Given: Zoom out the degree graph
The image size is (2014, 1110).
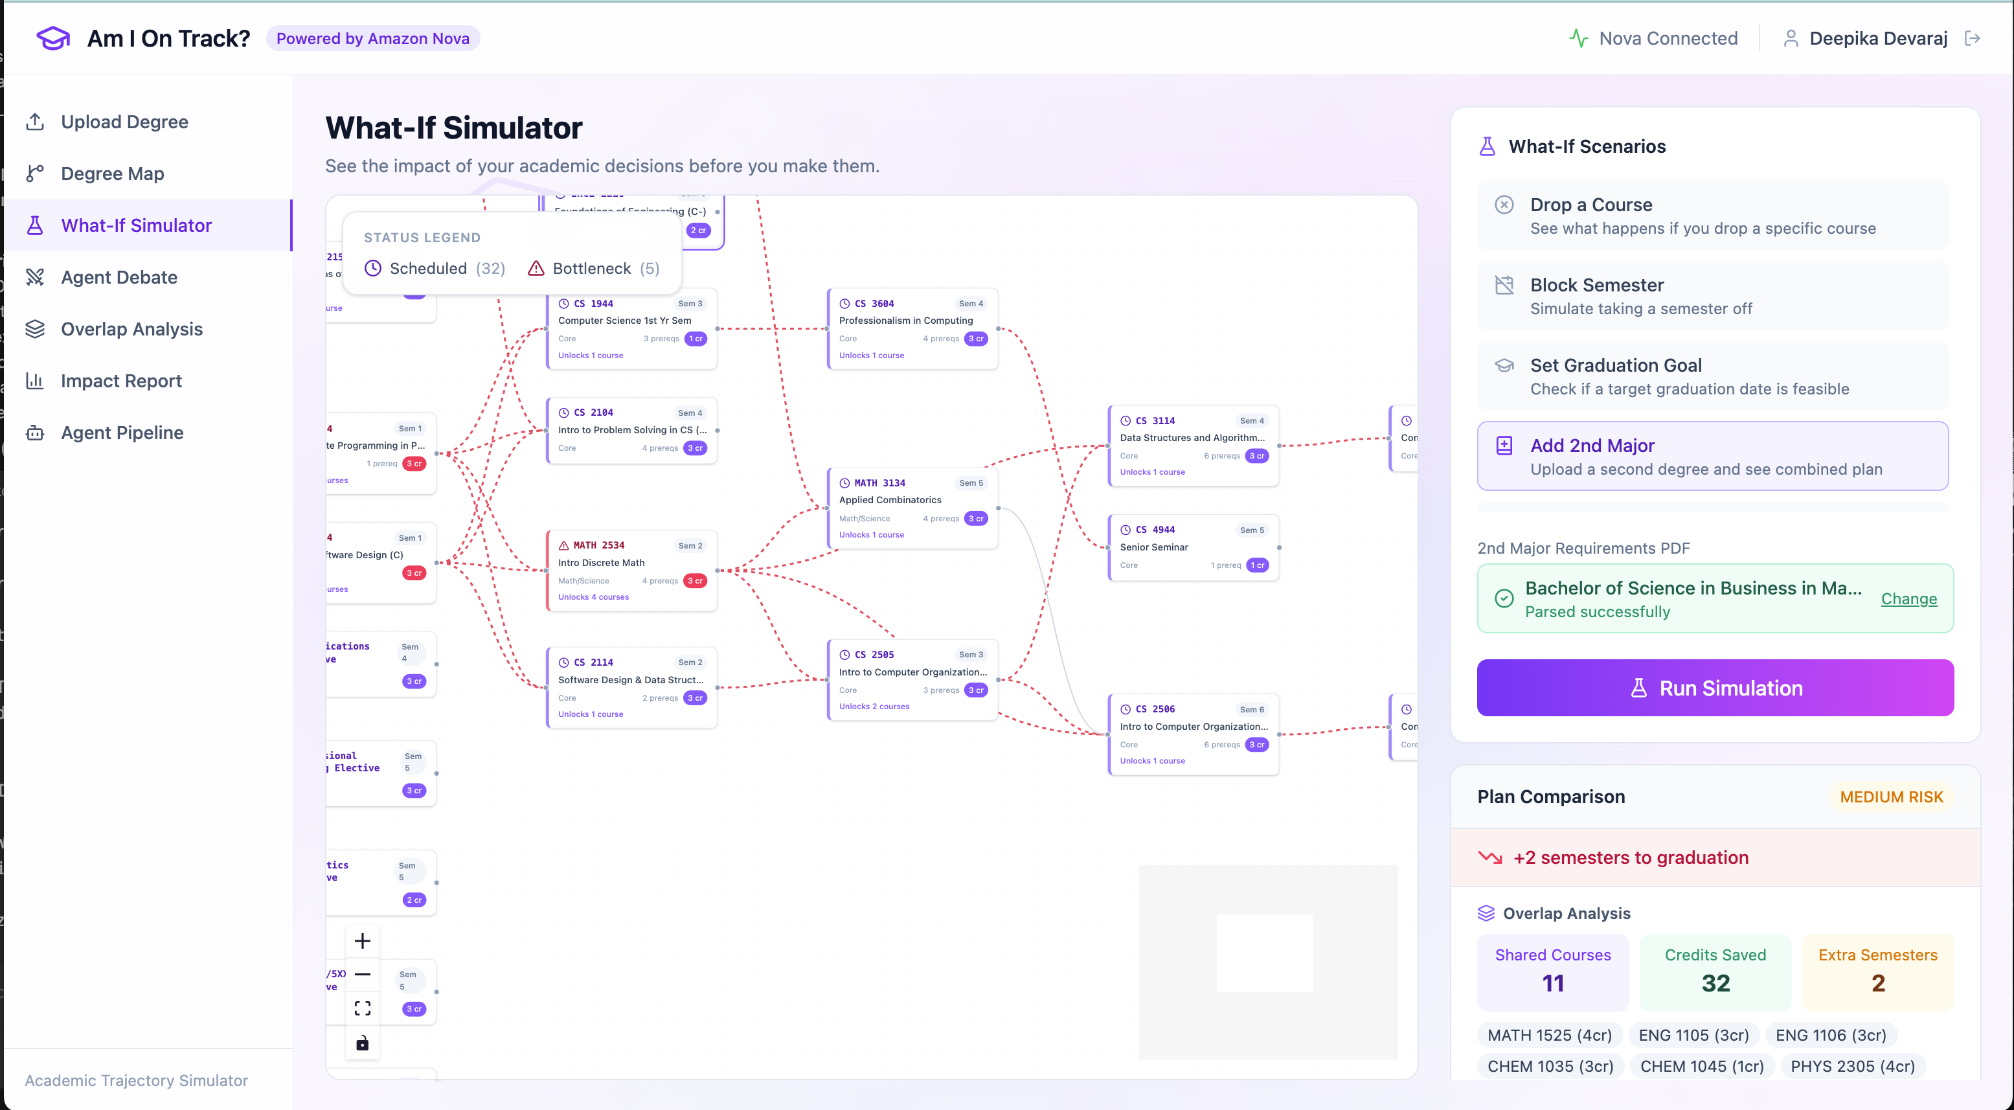Looking at the screenshot, I should pyautogui.click(x=362, y=975).
